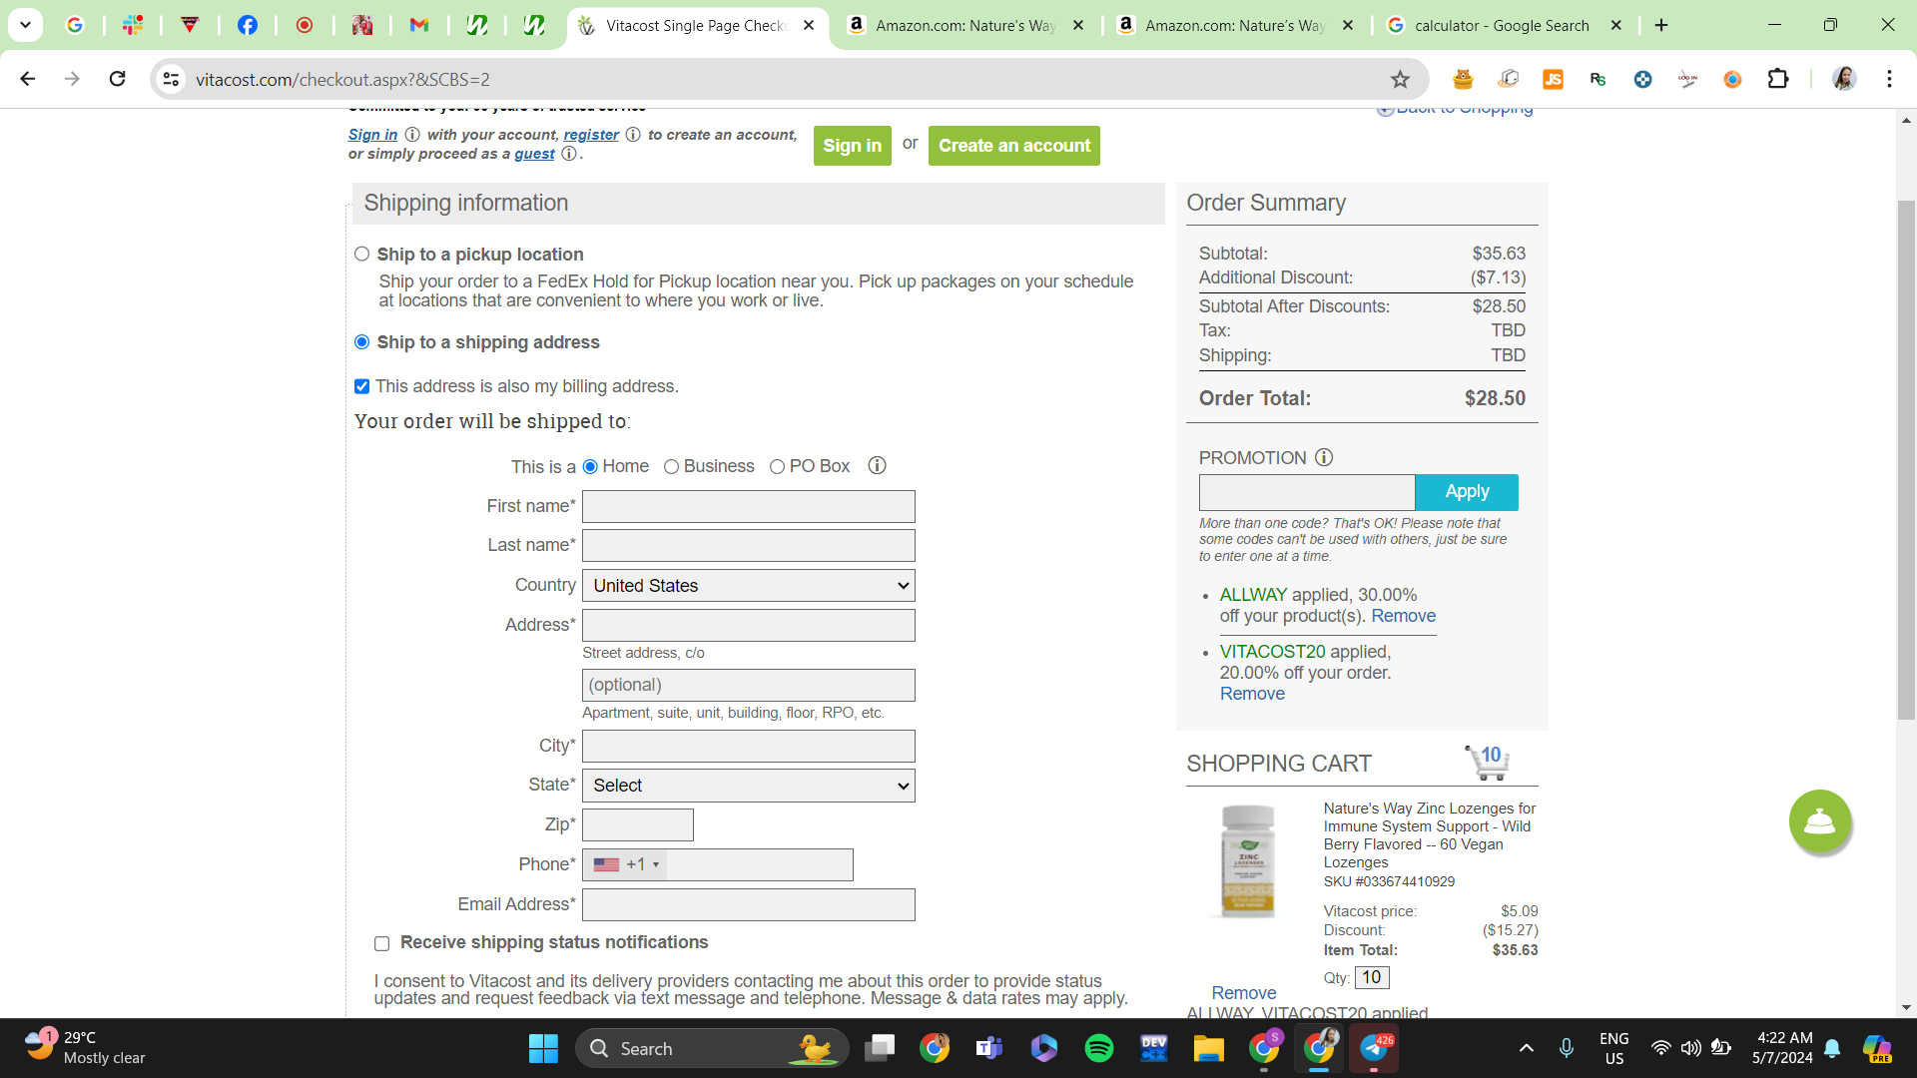
Task: Focus the street Address field
Action: pyautogui.click(x=748, y=625)
